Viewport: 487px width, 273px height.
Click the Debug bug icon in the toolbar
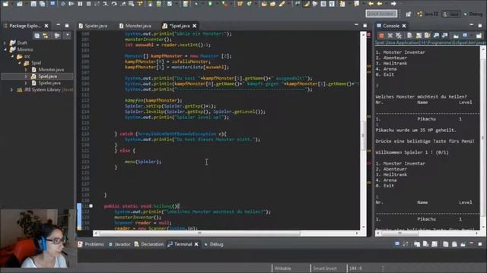196,4
